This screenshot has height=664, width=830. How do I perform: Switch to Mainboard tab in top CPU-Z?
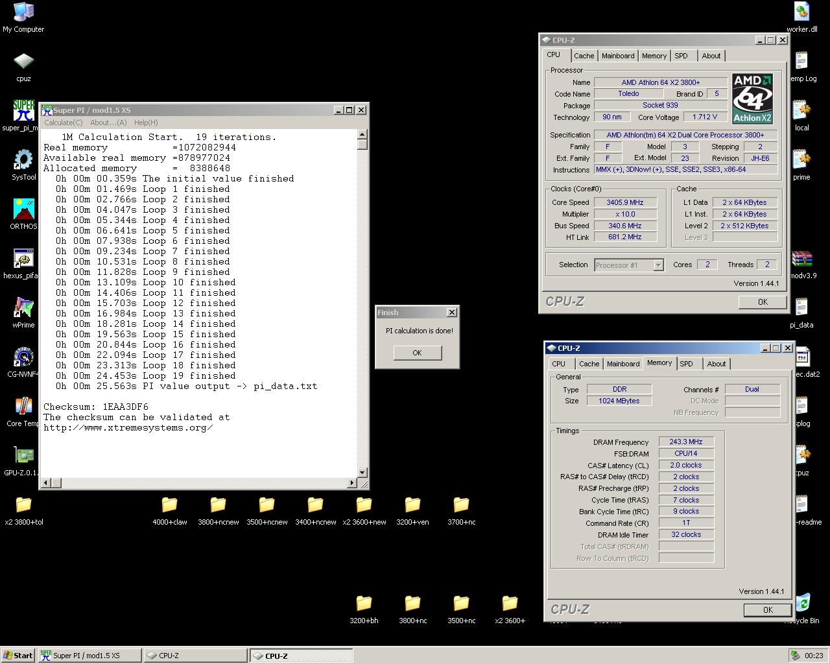(x=618, y=56)
